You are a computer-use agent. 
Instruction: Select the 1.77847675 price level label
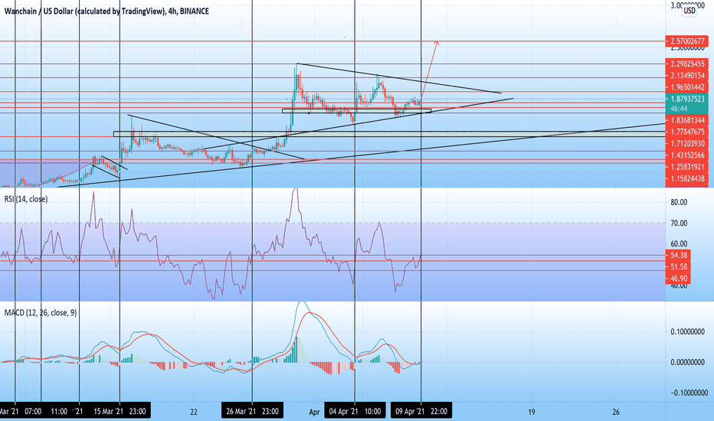coord(686,132)
